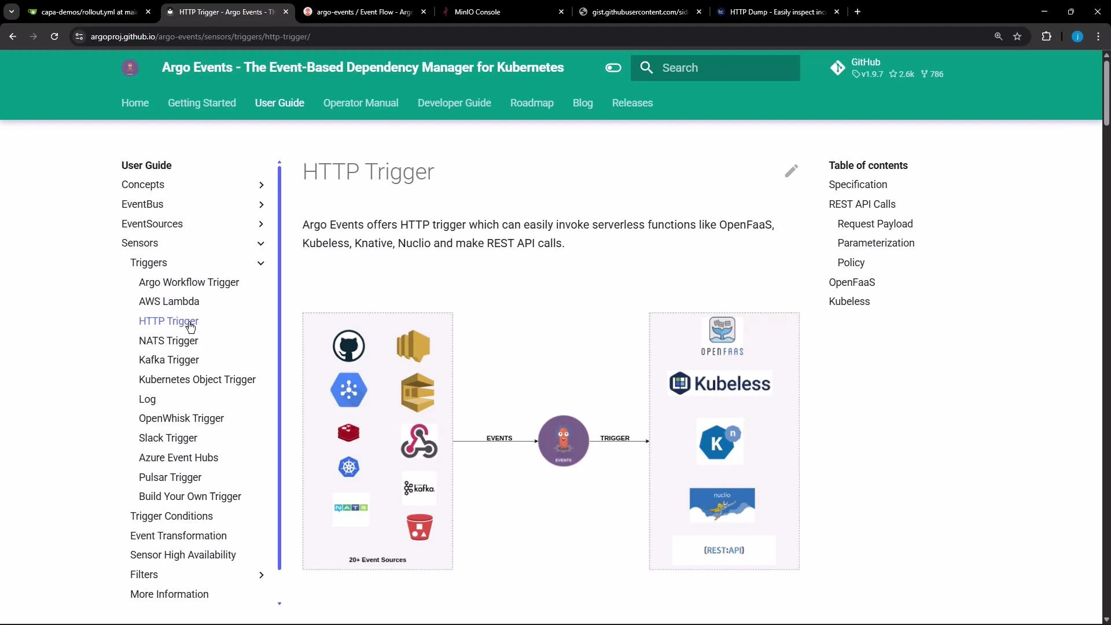The height and width of the screenshot is (625, 1111).
Task: Click the page vertical scrollbar thumb
Action: (1106, 93)
